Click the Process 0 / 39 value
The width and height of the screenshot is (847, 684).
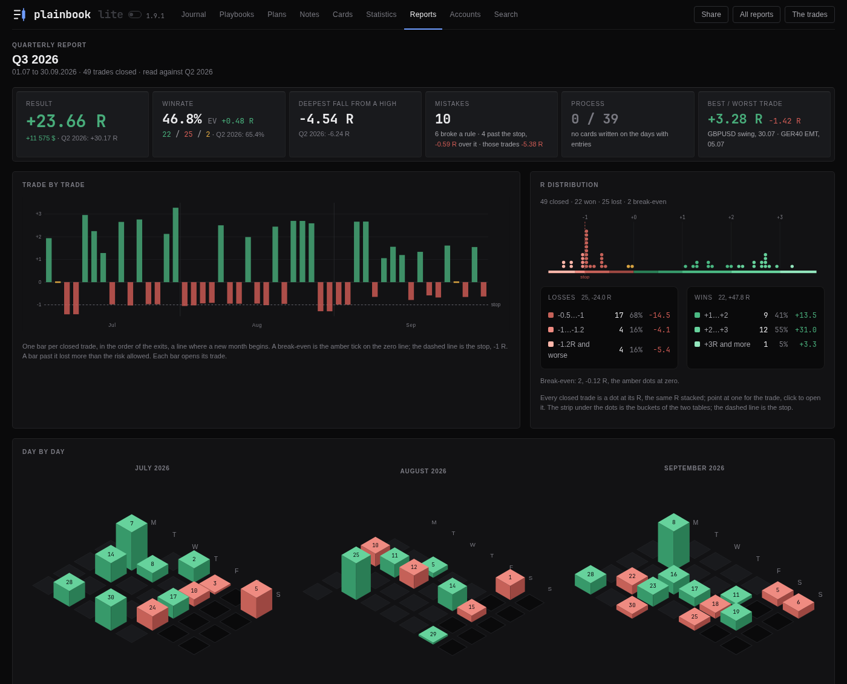(595, 119)
